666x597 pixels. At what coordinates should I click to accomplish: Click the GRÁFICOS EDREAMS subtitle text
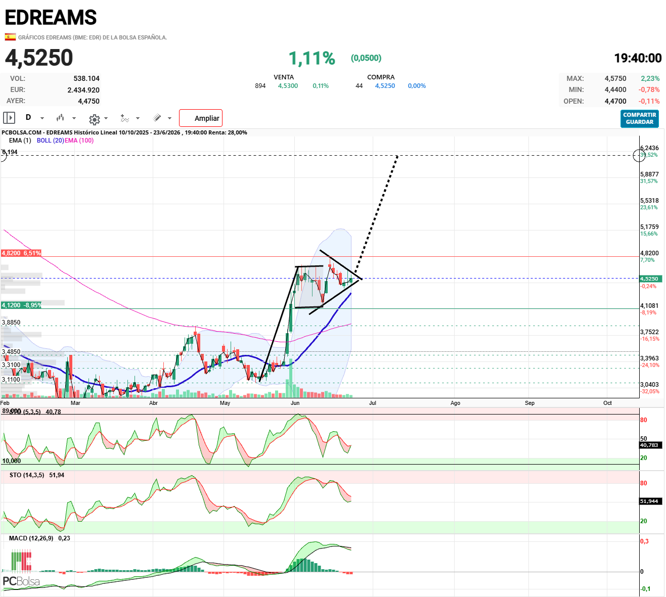[93, 37]
